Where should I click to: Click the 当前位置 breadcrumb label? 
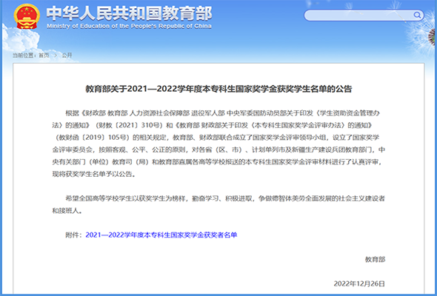24,55
